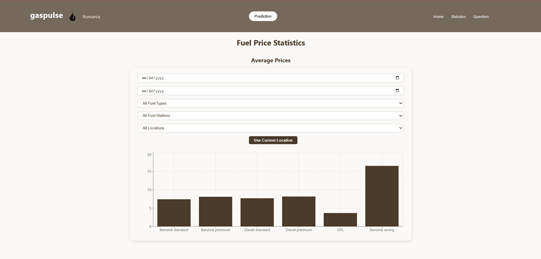Click the Diesel premium bar
Image resolution: width=541 pixels, height=259 pixels.
tap(299, 212)
